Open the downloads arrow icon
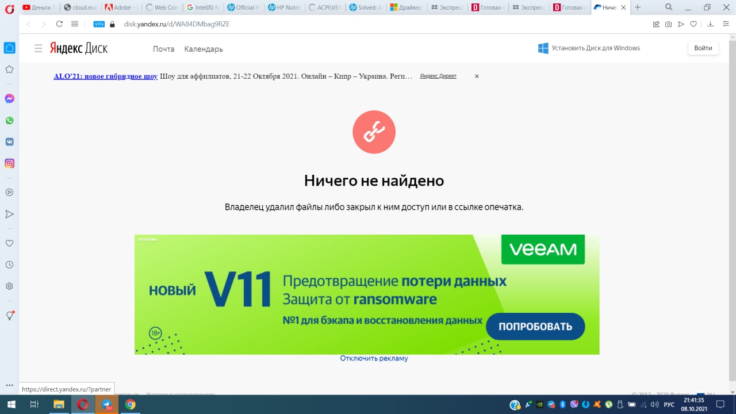This screenshot has height=414, width=736. [x=710, y=24]
